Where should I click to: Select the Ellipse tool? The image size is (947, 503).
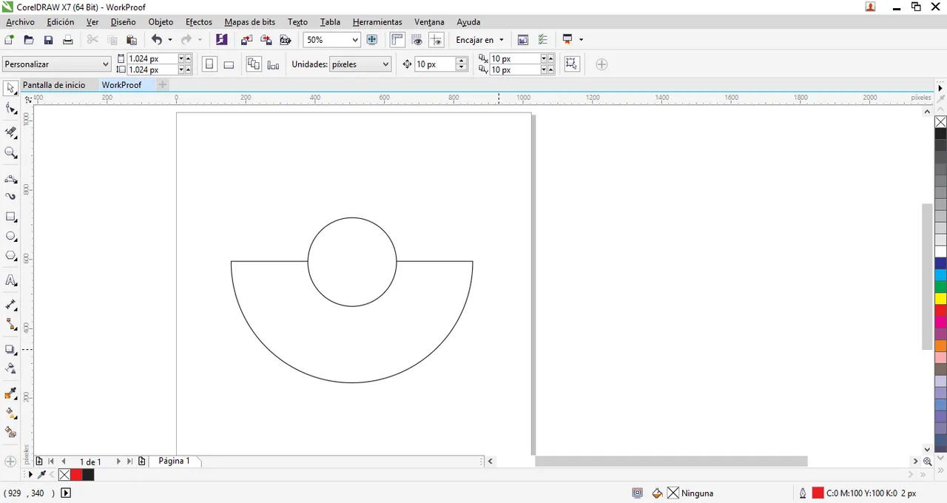pyautogui.click(x=10, y=237)
